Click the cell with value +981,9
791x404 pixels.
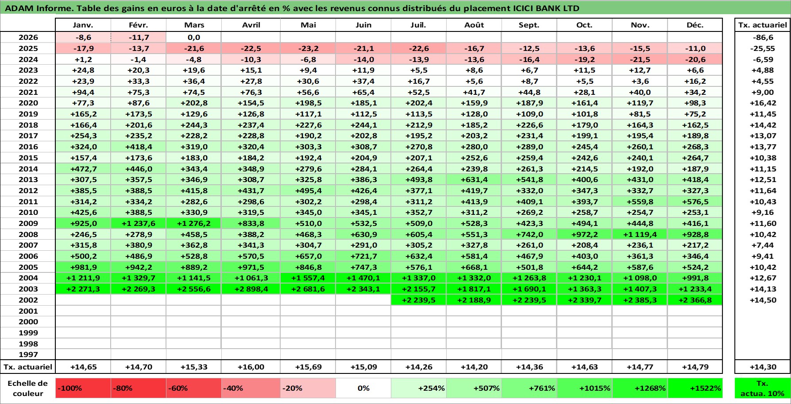[83, 267]
